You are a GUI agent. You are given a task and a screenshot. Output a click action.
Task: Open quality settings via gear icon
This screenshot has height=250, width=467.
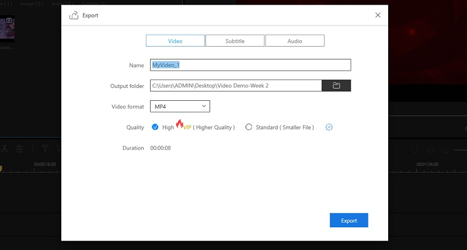(329, 127)
